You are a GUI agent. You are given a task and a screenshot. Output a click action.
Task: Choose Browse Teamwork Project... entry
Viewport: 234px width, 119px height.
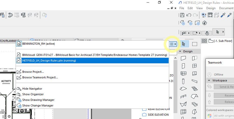pyautogui.click(x=92, y=77)
